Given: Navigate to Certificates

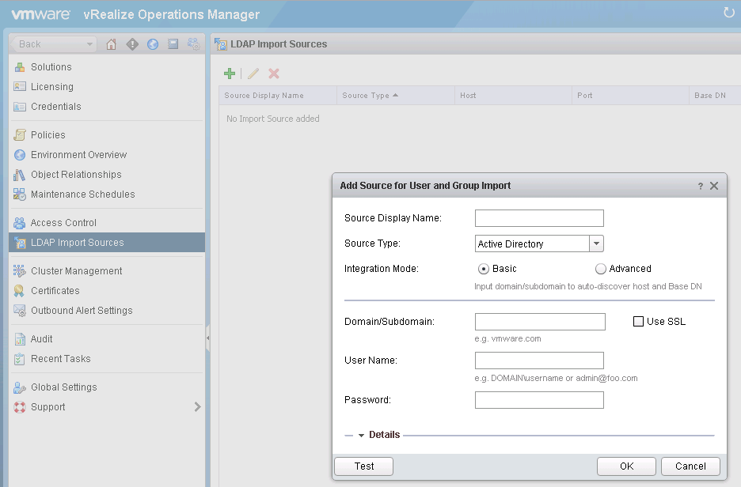Looking at the screenshot, I should pos(55,291).
